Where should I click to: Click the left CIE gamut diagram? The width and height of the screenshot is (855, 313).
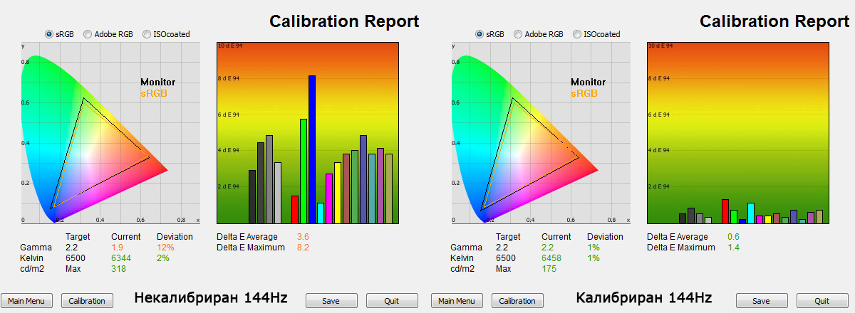point(110,132)
